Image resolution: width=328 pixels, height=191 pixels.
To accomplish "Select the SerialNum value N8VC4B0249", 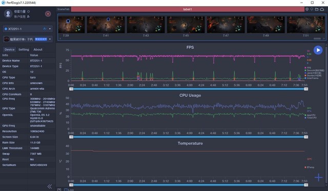I will coord(38,165).
